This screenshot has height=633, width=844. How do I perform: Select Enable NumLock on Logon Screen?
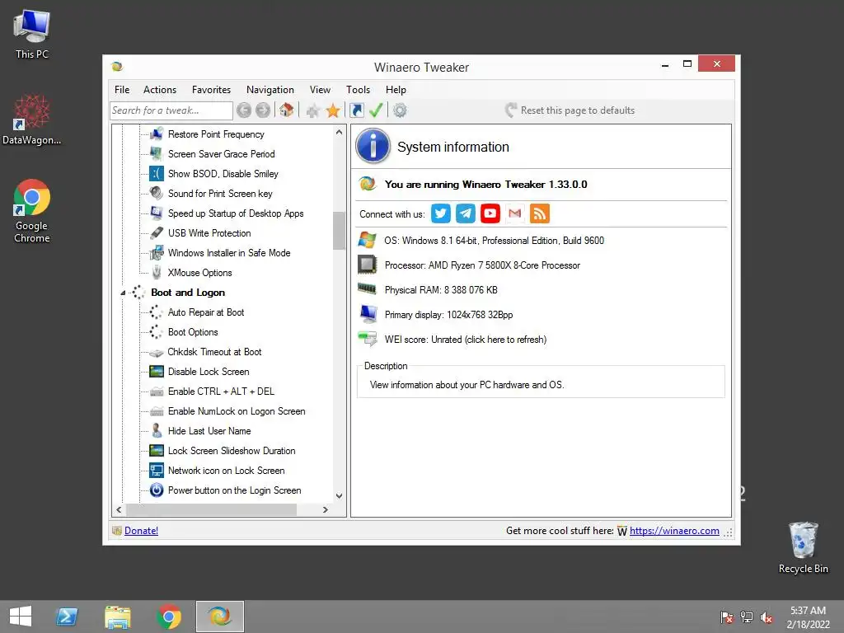(237, 411)
